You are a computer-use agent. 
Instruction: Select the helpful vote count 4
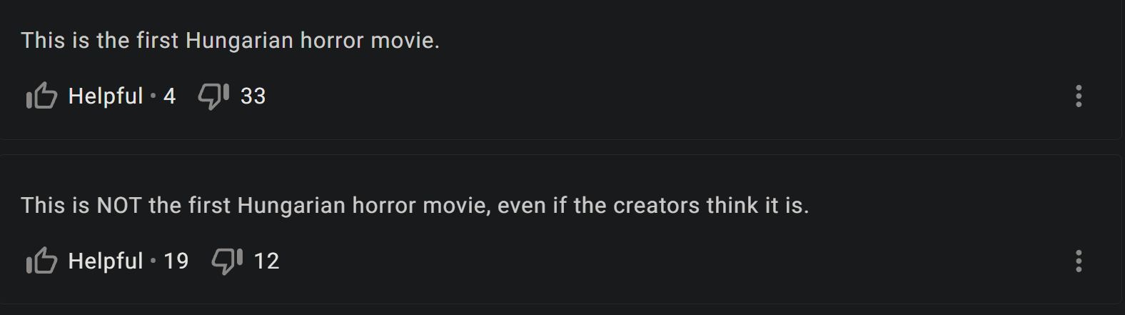[169, 96]
